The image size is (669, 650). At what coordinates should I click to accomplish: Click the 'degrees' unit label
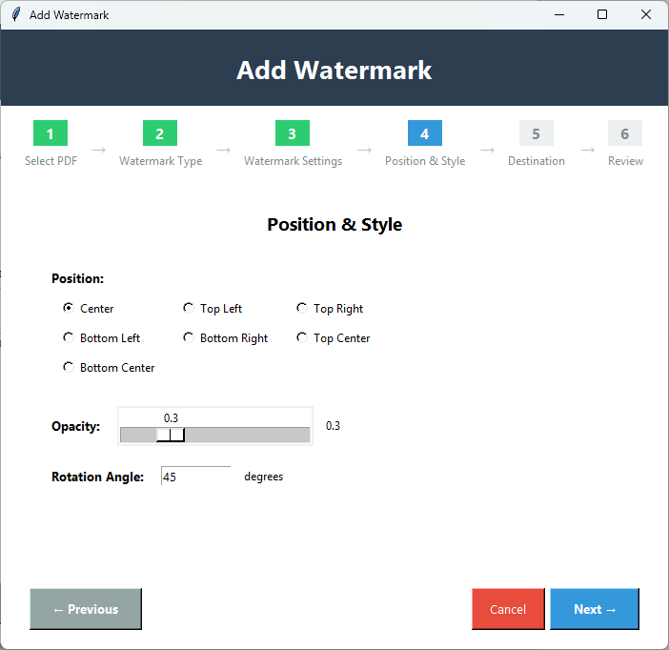point(263,477)
